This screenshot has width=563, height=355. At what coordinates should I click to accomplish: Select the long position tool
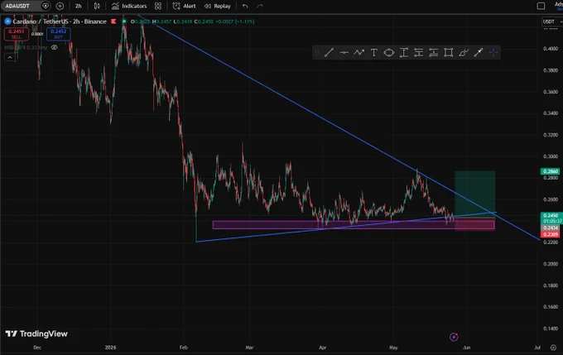[419, 53]
